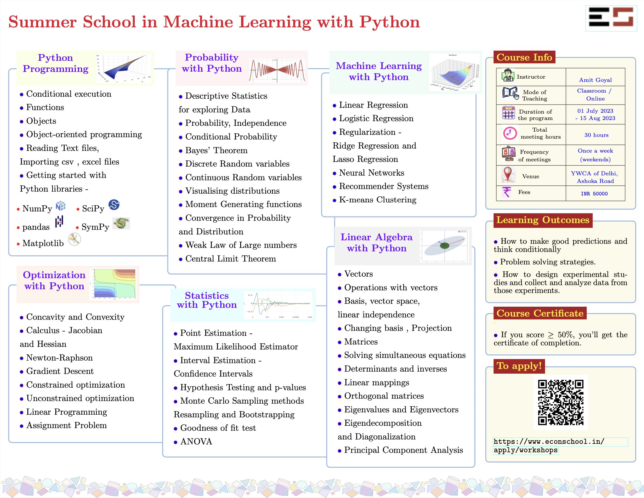
Task: Click the 30 hours value
Action: click(x=596, y=135)
